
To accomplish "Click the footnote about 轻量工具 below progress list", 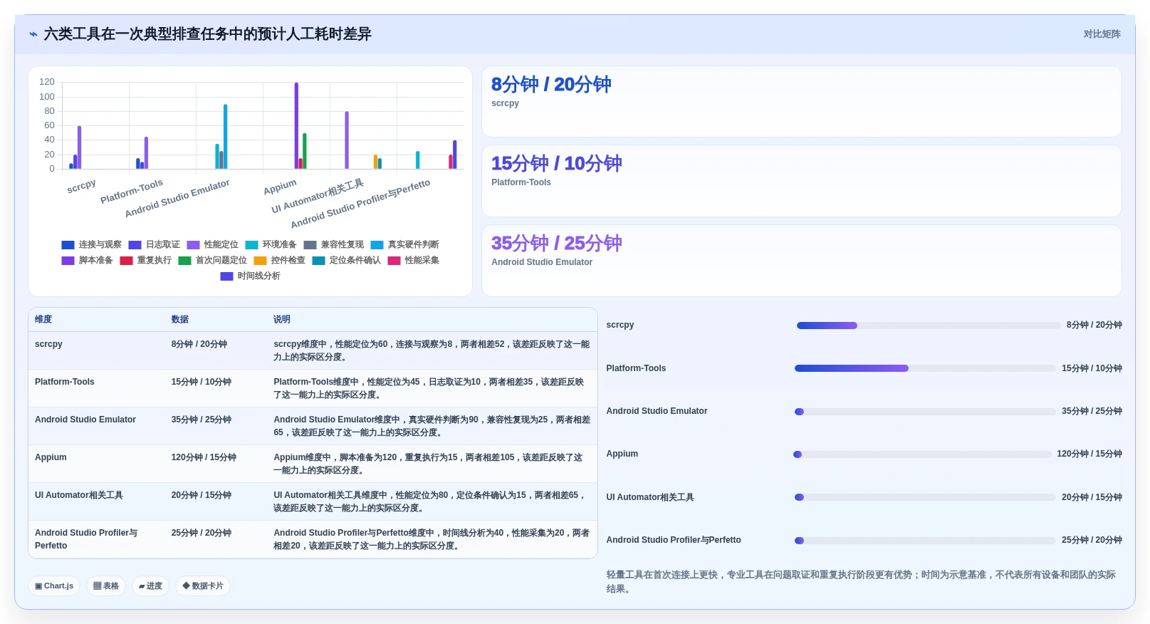I will point(861,581).
